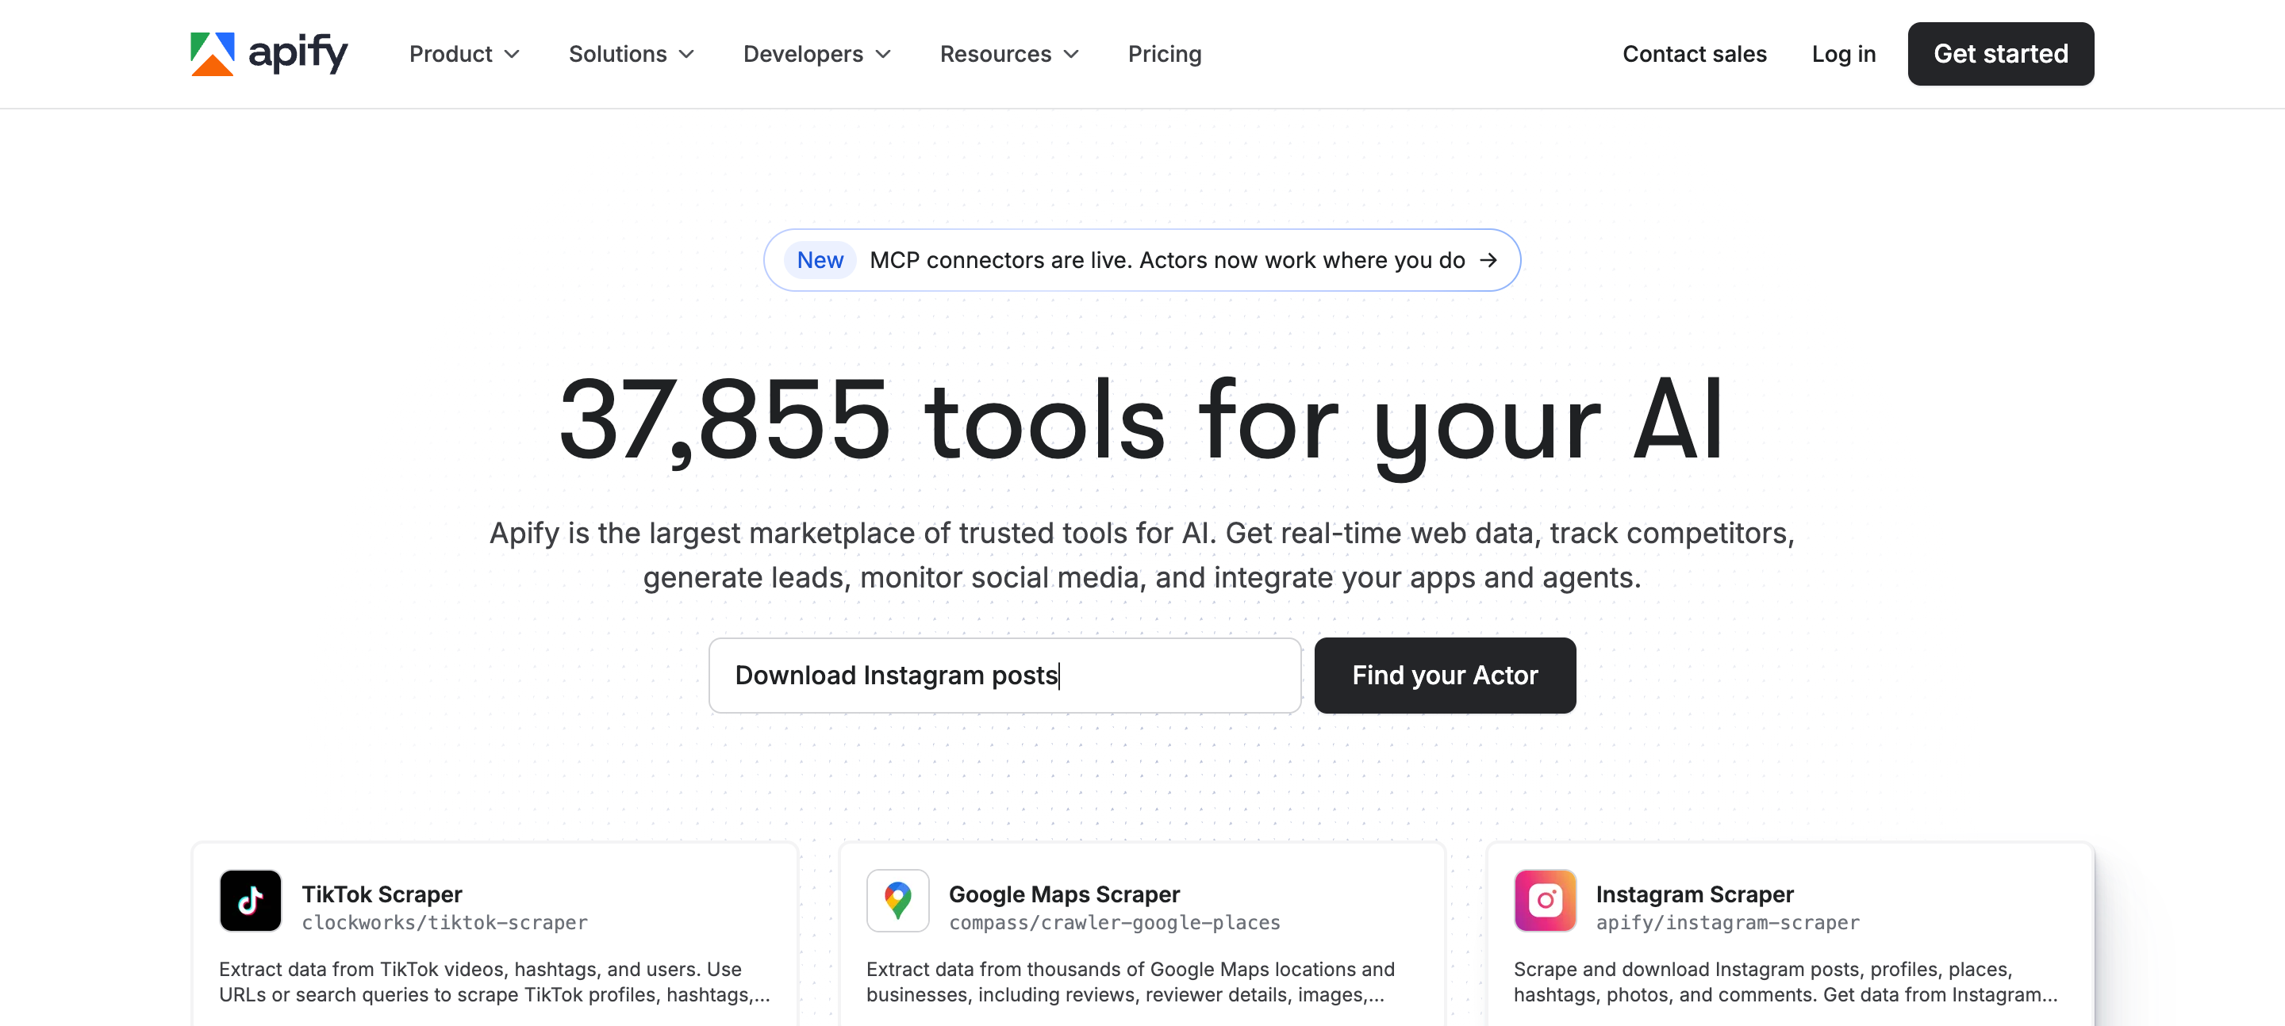Expand the Product menu
The image size is (2285, 1026).
click(464, 54)
